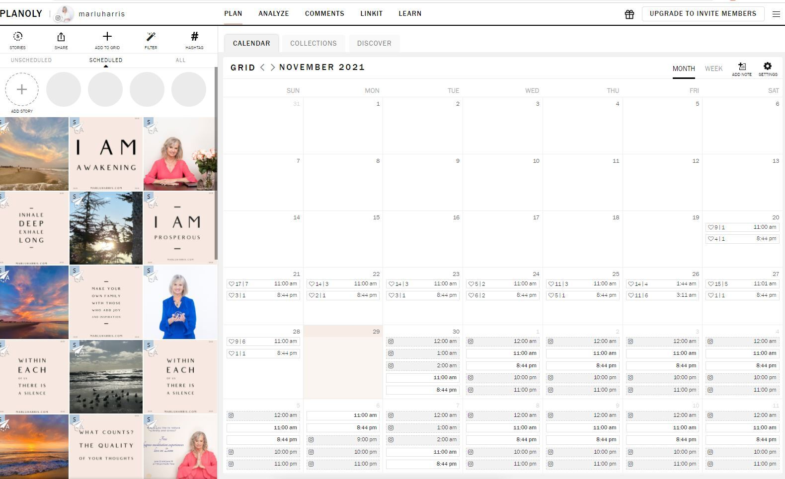Click the left panel scrollbar
This screenshot has height=479, width=785.
216,163
